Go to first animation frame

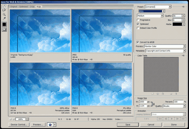point(160,119)
